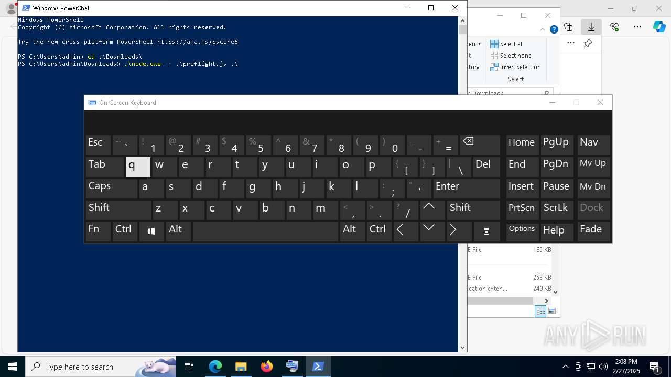Tap the right arrow key on keyboard

coord(459,231)
